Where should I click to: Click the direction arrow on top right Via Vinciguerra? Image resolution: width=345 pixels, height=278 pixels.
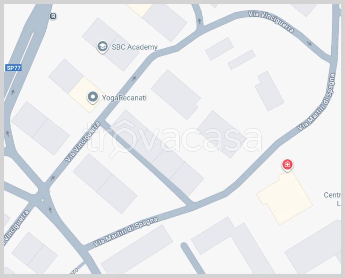[x=310, y=43]
